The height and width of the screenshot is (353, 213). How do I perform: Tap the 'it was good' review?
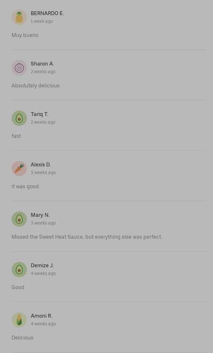pyautogui.click(x=25, y=186)
